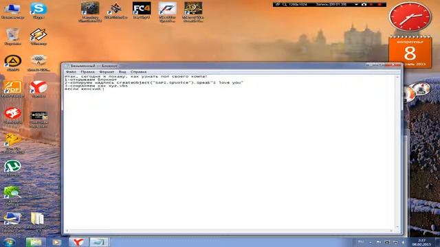Screen dimensions: 440x247
Task: Open the first game shortcut in top row
Action: (x=90, y=12)
